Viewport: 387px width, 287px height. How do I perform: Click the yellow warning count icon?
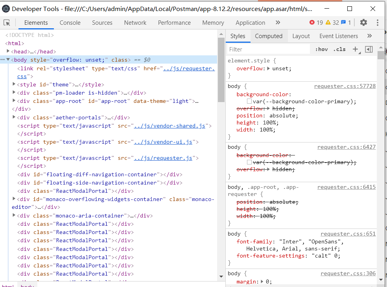click(328, 22)
